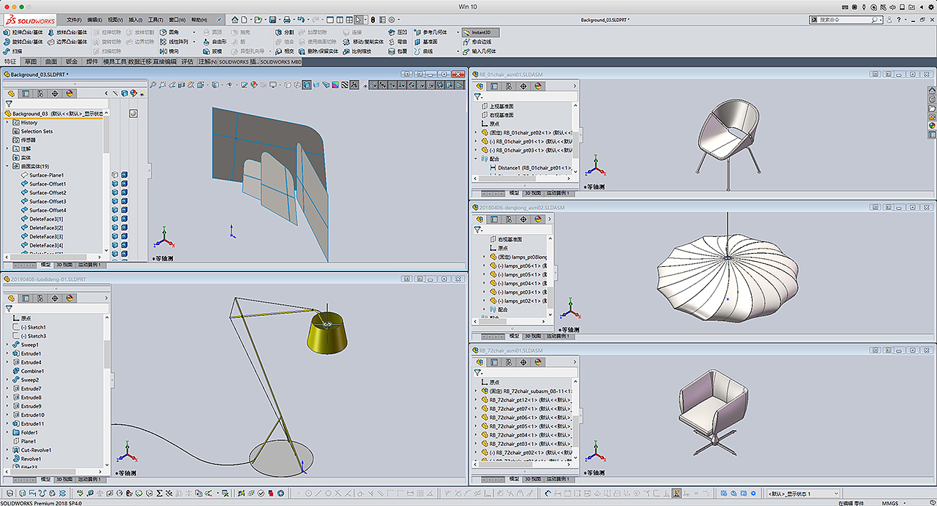Open the 编辑(E) menu
Screen dimensions: 937x506
coord(94,20)
